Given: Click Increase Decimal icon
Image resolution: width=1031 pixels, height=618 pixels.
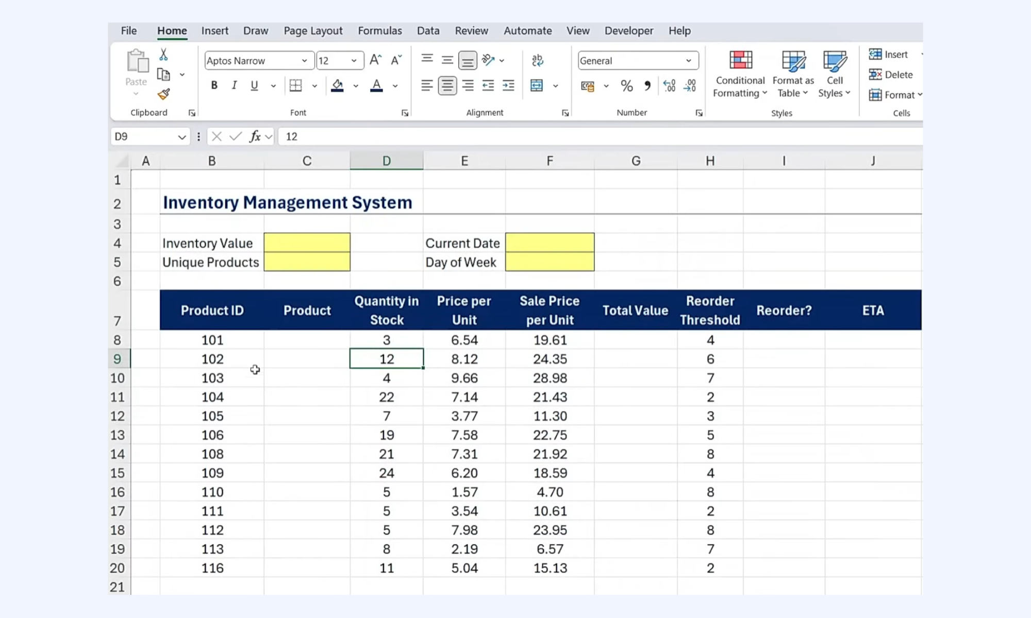Looking at the screenshot, I should coord(669,85).
